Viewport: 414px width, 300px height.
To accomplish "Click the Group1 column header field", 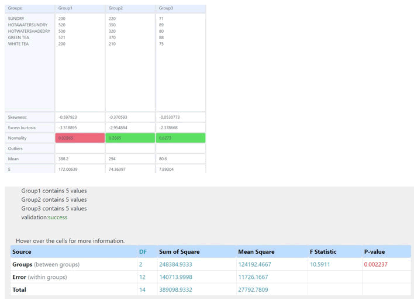I will [x=80, y=9].
